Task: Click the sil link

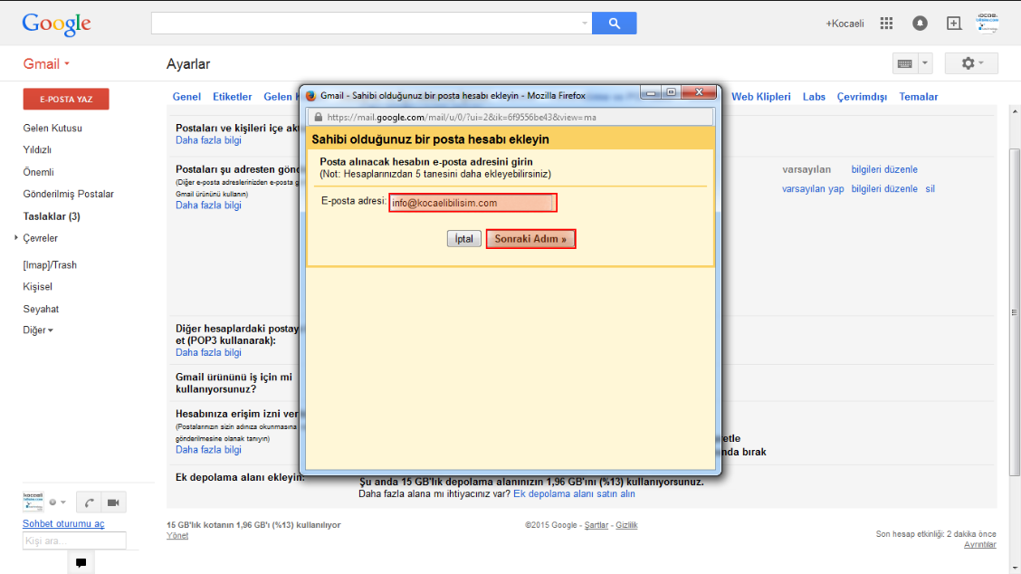Action: 930,189
